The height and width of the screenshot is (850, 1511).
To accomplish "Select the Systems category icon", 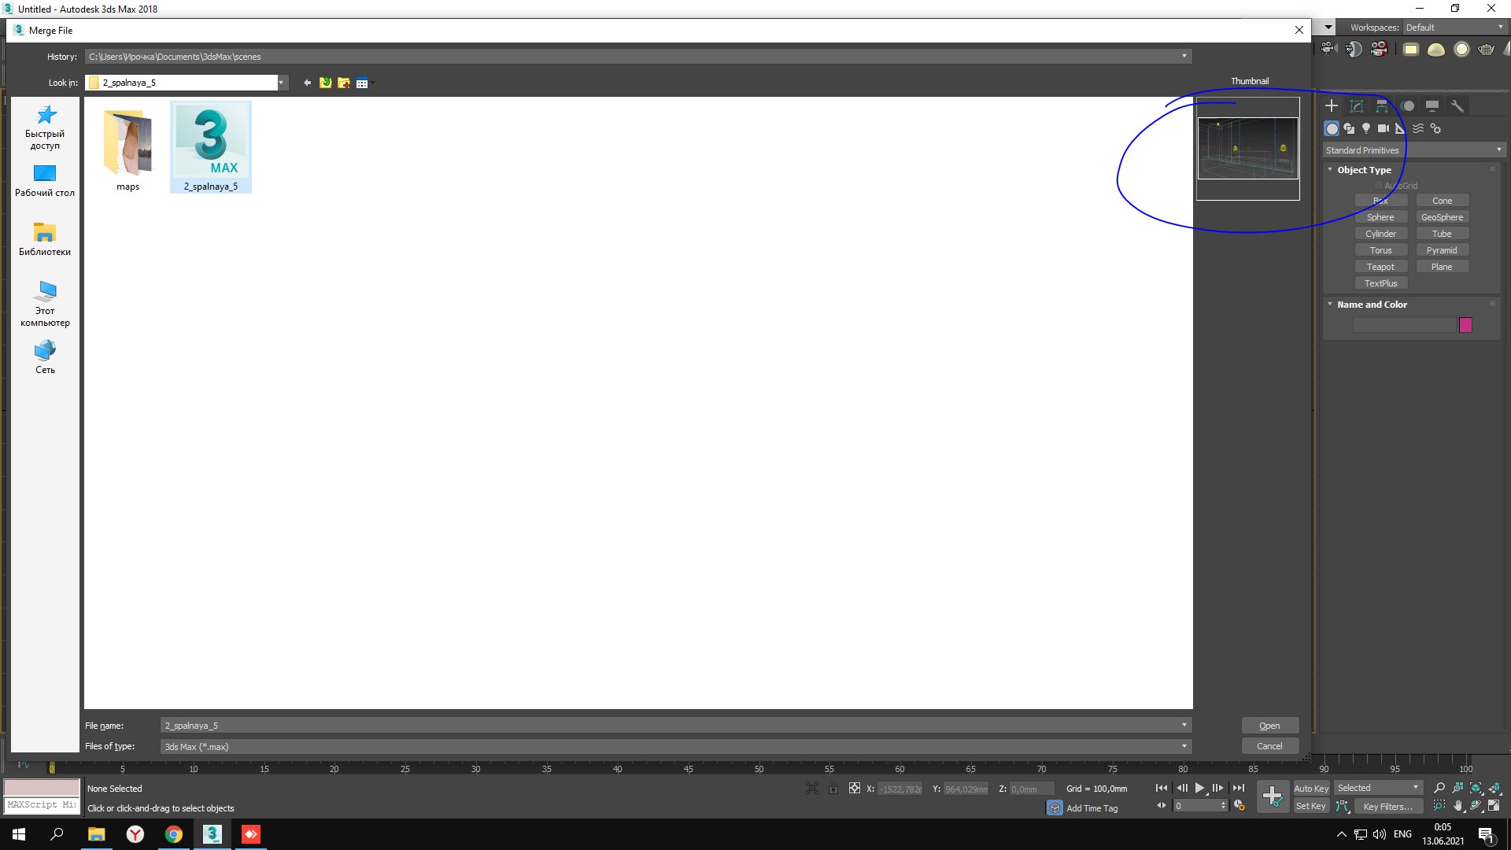I will [x=1435, y=128].
